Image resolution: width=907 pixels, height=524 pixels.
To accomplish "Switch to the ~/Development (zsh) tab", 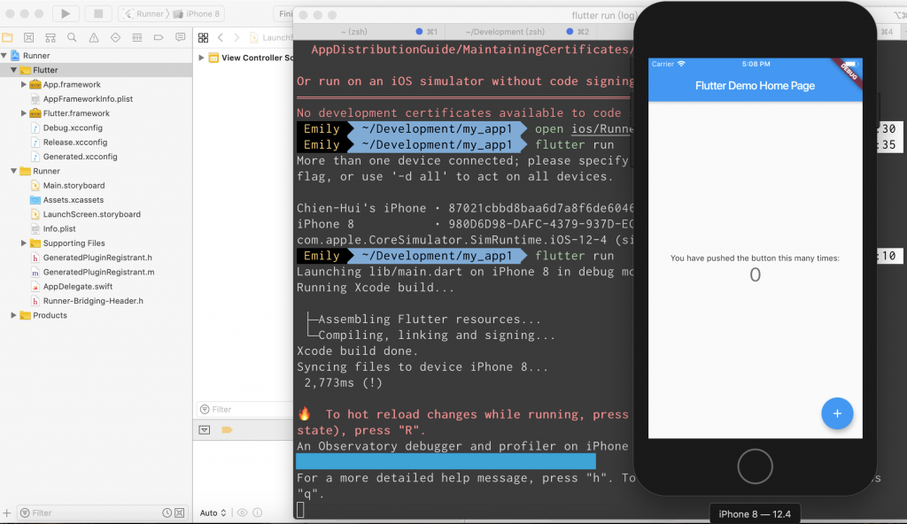I will click(x=505, y=32).
